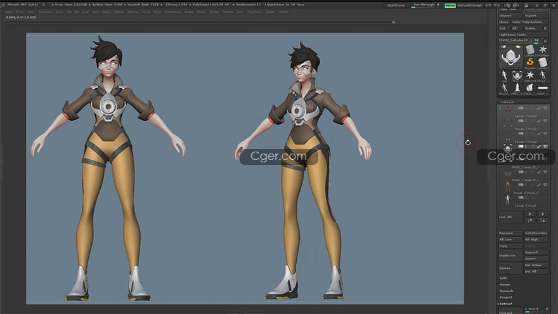This screenshot has height=314, width=558.
Task: Load the Julie figure tool thumbnail
Action: coord(504,75)
